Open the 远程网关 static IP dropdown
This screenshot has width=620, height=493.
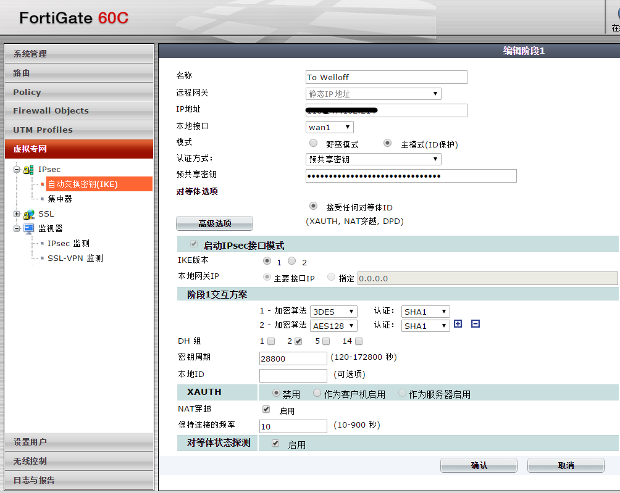pyautogui.click(x=373, y=94)
